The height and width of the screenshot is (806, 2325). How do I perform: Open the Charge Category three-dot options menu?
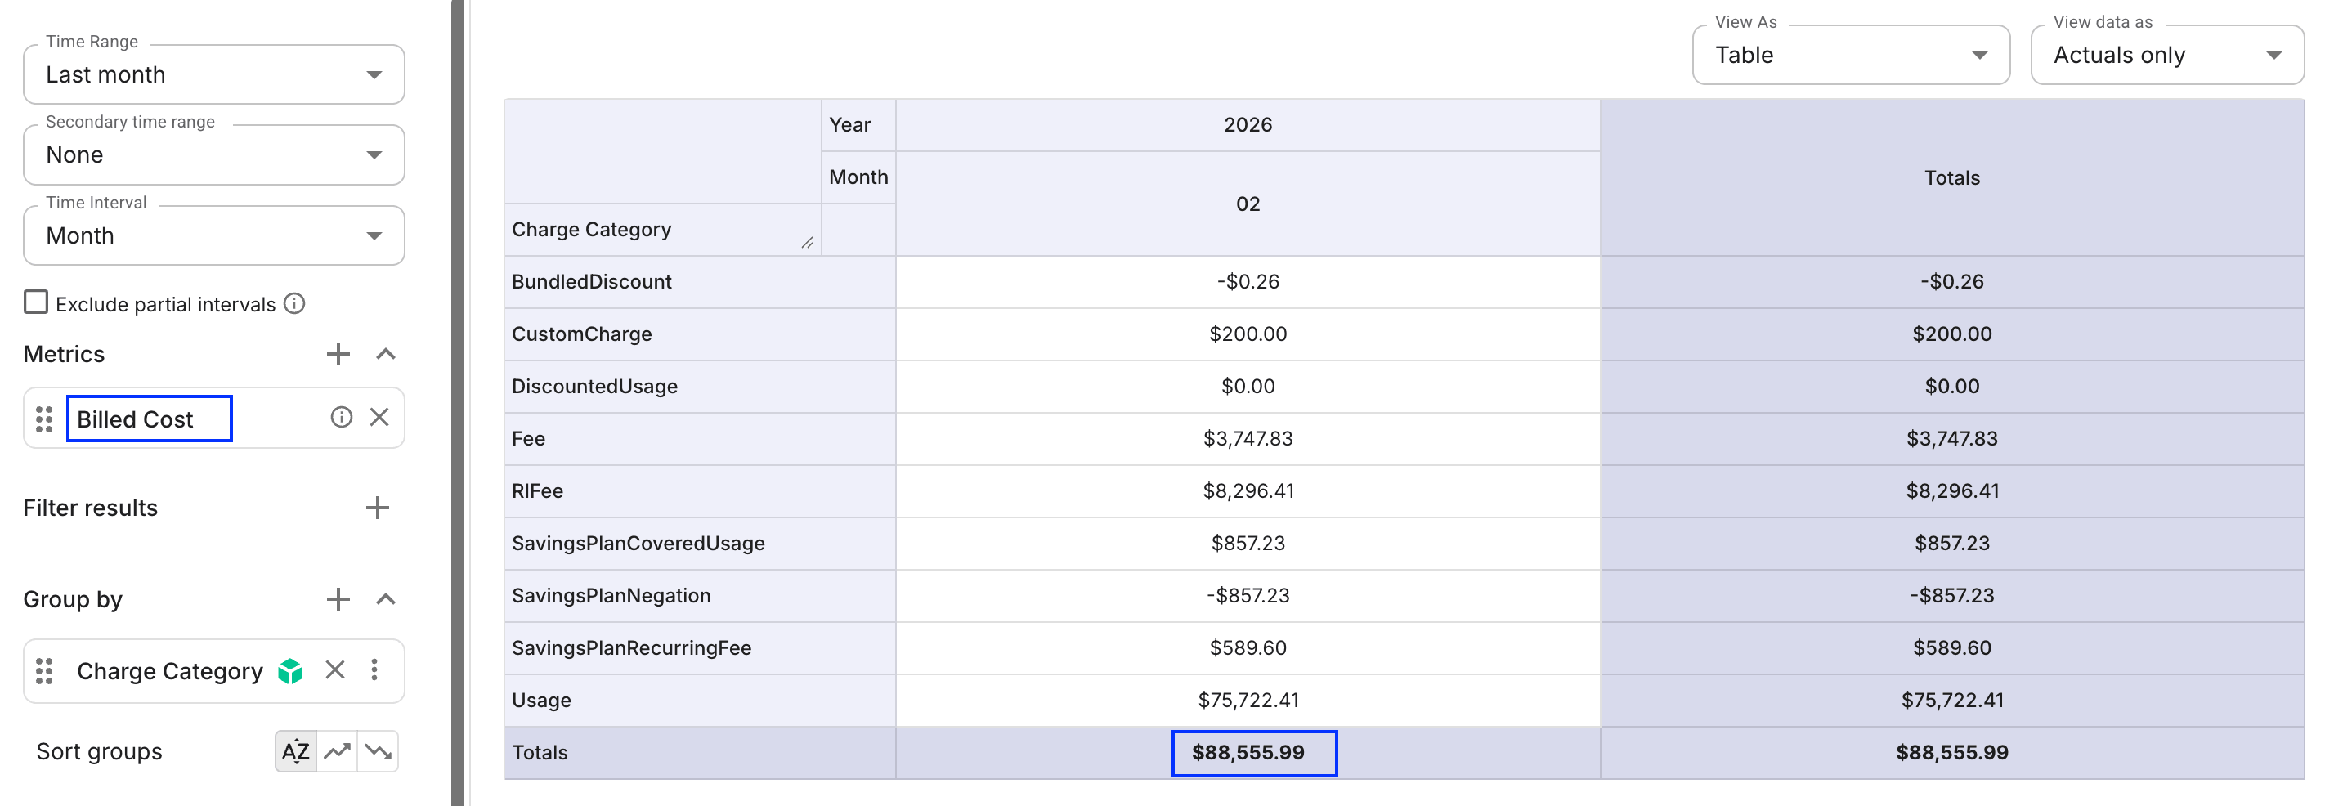[375, 670]
